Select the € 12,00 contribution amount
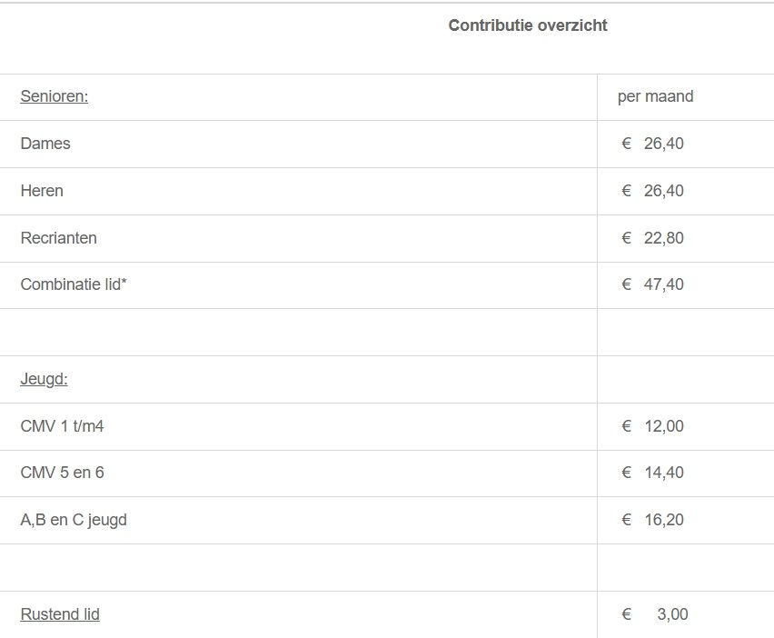This screenshot has height=638, width=774. pos(653,426)
